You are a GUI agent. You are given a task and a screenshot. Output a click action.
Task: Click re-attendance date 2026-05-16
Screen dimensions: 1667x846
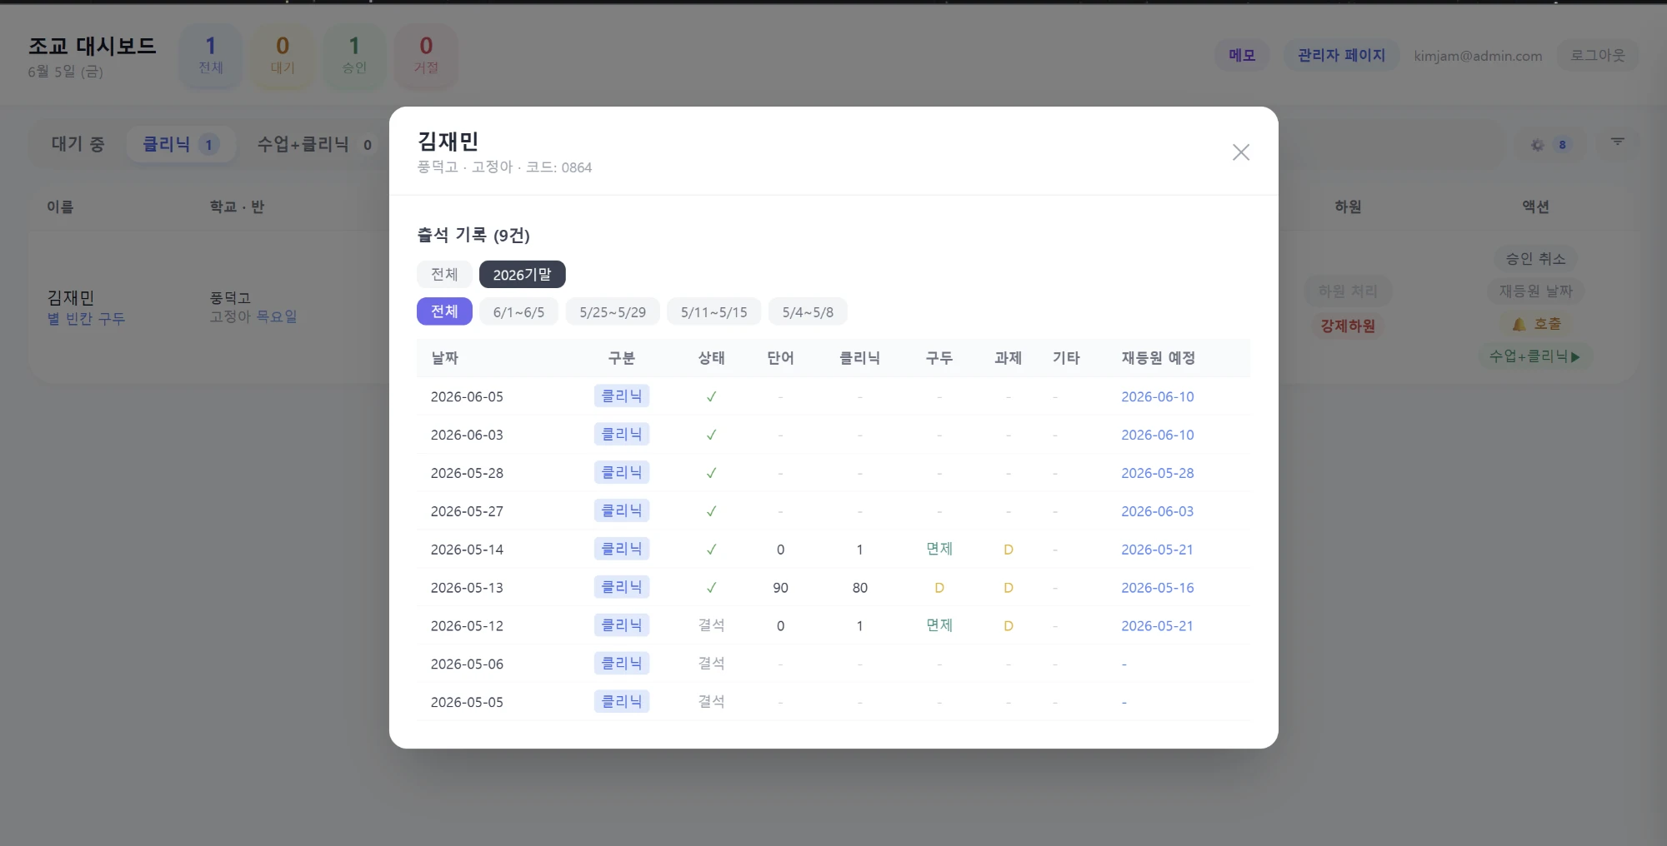point(1157,588)
